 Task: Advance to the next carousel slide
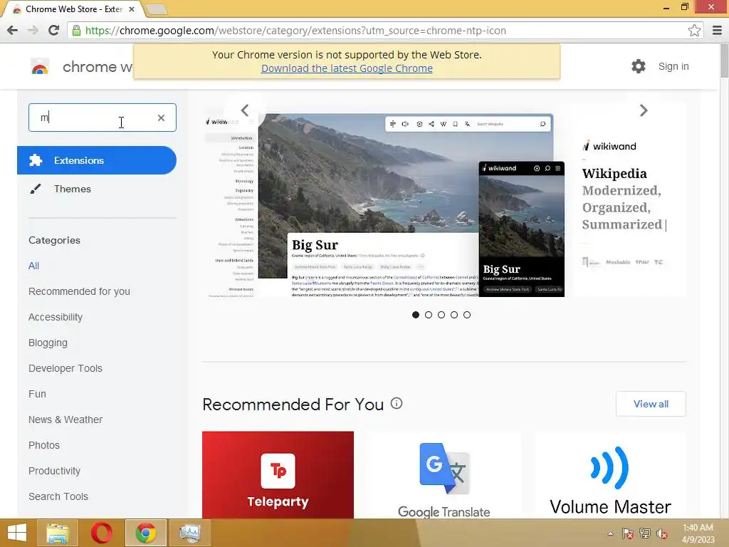[x=644, y=110]
